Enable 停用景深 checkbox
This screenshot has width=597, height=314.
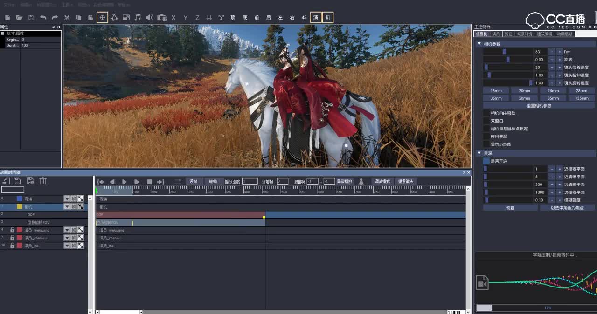pyautogui.click(x=486, y=137)
